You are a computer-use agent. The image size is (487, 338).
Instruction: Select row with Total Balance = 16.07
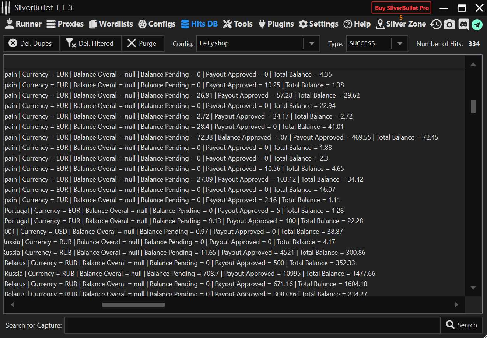tap(234, 190)
